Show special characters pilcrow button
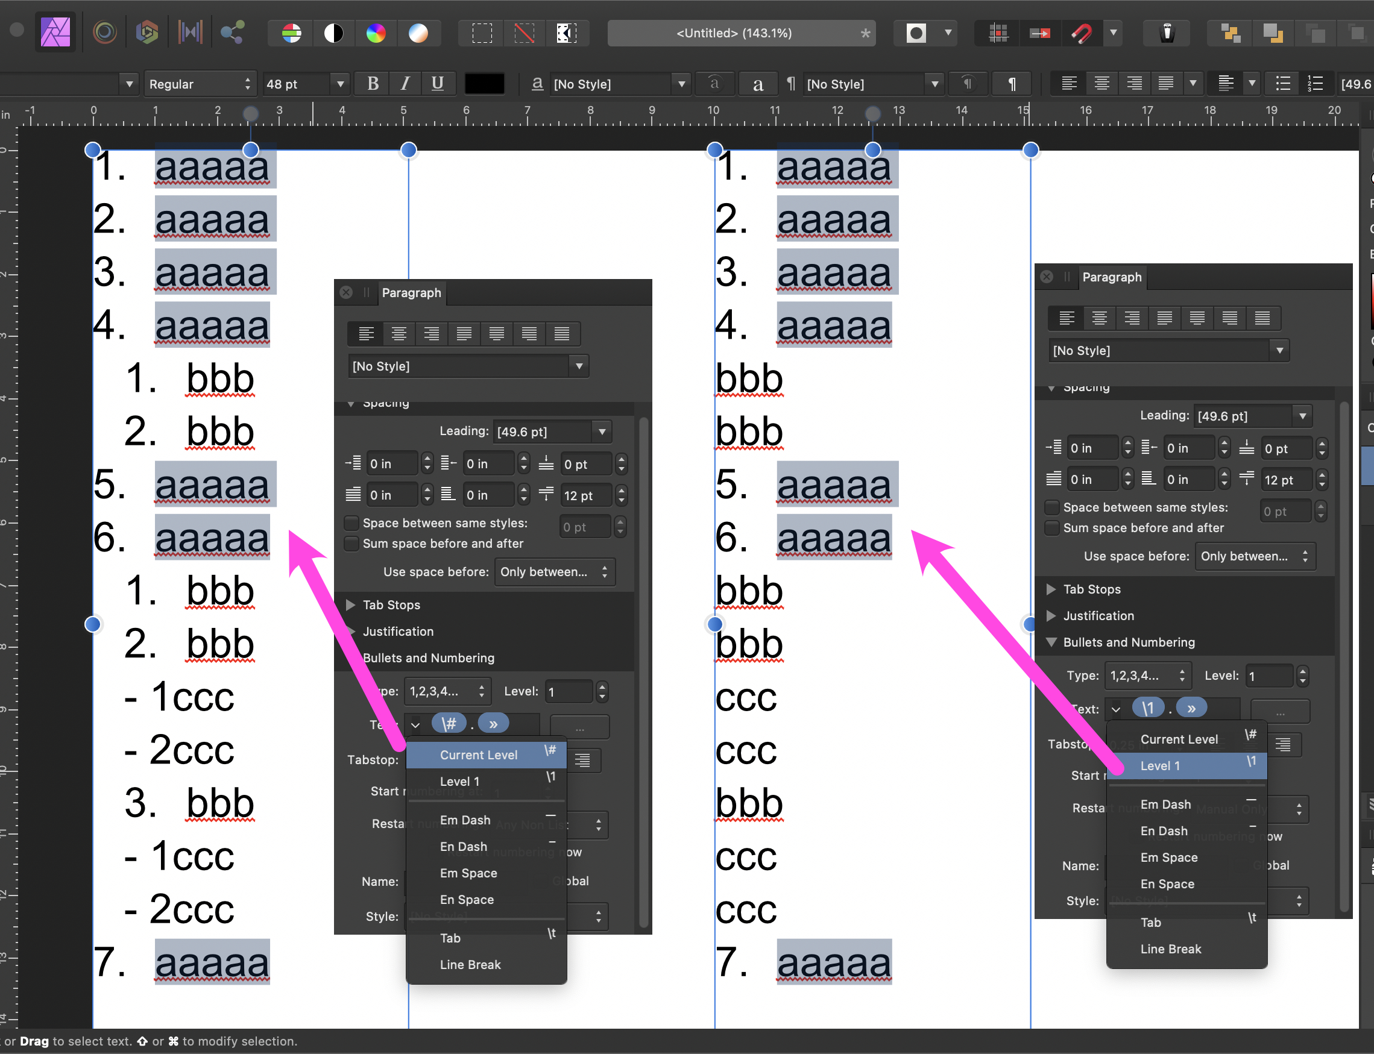 coord(1012,83)
